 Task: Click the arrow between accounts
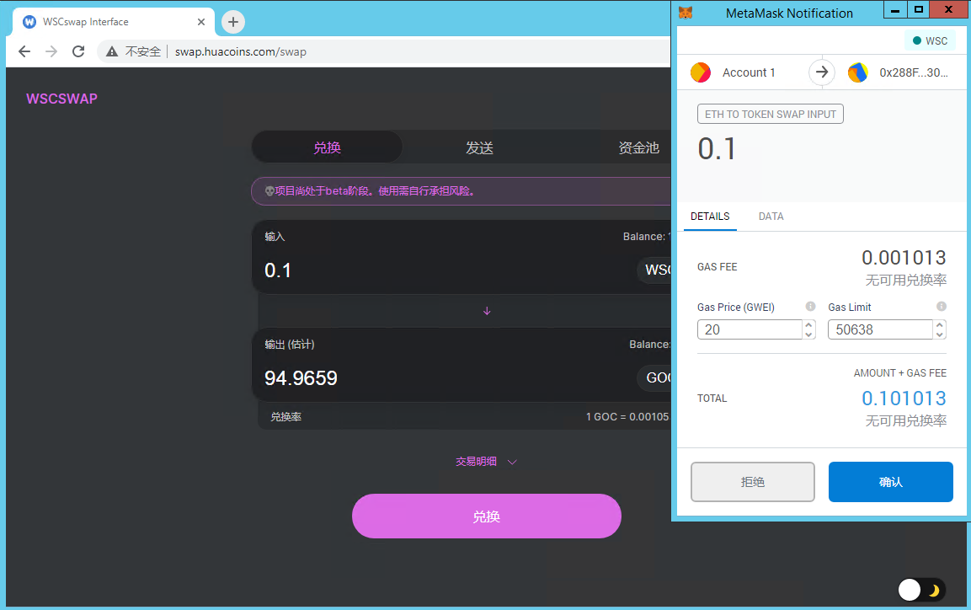[x=822, y=72]
